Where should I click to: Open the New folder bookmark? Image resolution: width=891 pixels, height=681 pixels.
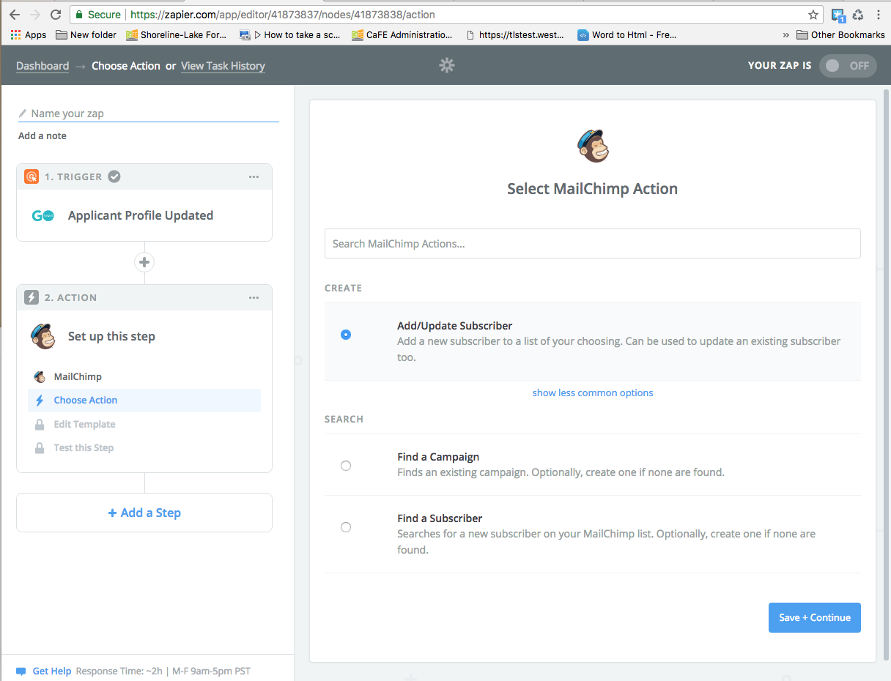(x=86, y=34)
